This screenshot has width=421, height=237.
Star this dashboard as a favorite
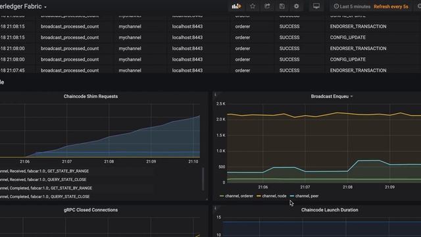pyautogui.click(x=253, y=6)
